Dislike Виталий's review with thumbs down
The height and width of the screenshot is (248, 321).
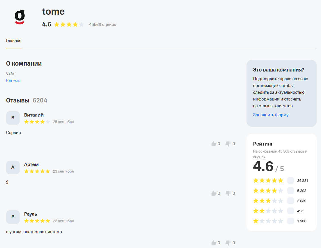point(228,144)
